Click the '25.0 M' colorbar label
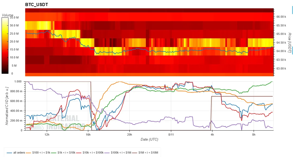Screen dimensions: 293x157 (14, 34)
